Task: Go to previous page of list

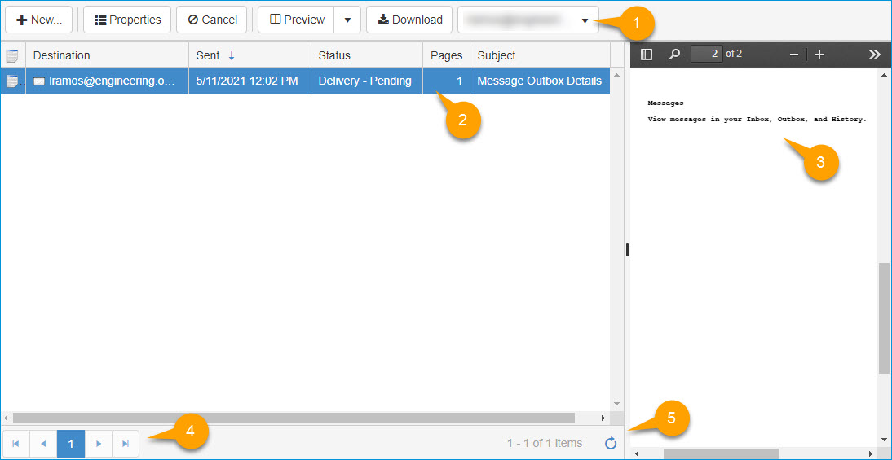Action: 43,444
